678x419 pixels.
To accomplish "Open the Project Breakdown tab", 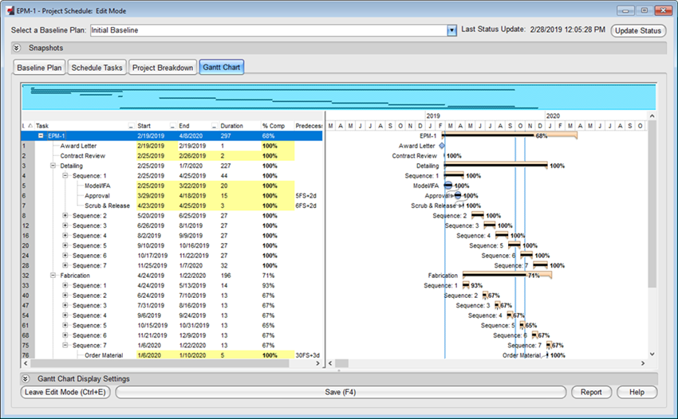I will point(163,68).
